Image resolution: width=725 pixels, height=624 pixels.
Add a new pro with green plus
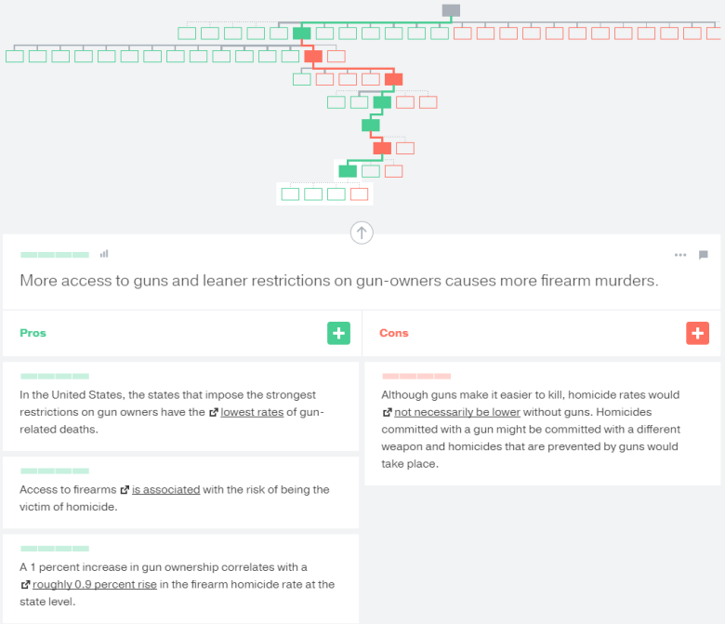[x=338, y=333]
